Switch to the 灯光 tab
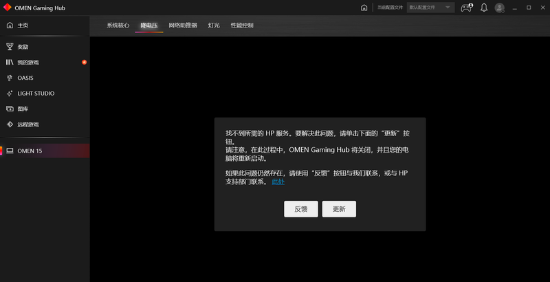Screen dimensions: 550x282 (214, 25)
